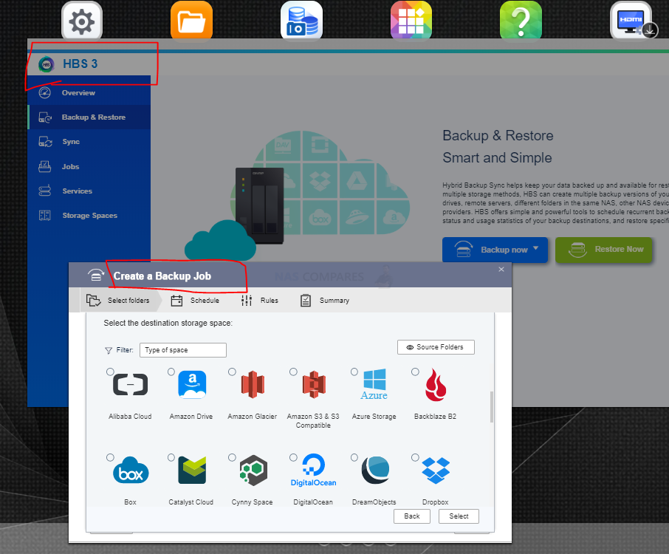Switch to Schedule step
This screenshot has width=669, height=554.
point(195,301)
